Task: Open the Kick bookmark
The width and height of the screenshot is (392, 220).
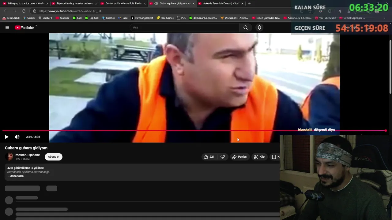Action: pos(77,18)
